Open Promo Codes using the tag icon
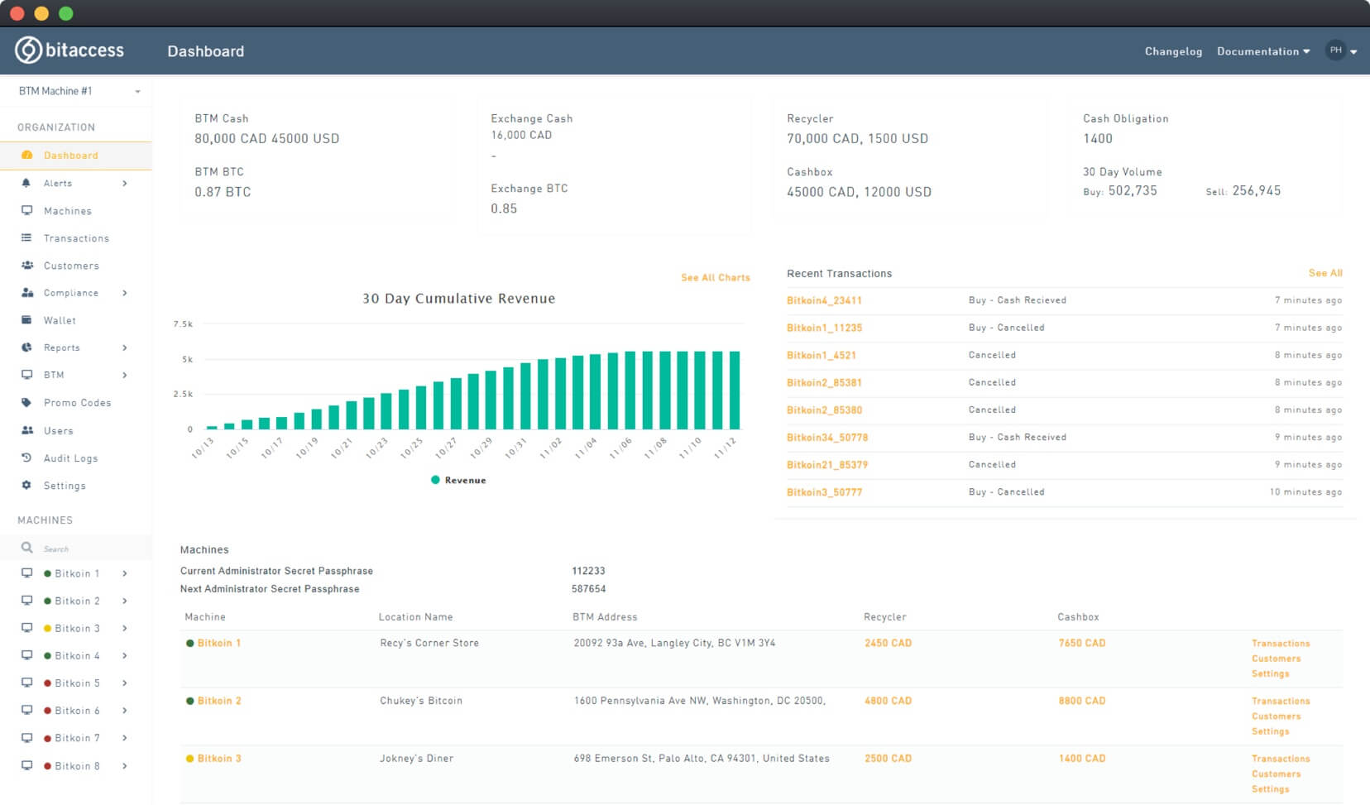Image resolution: width=1370 pixels, height=805 pixels. (x=26, y=403)
